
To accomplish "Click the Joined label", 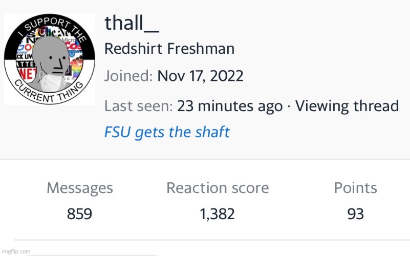I will click(128, 76).
